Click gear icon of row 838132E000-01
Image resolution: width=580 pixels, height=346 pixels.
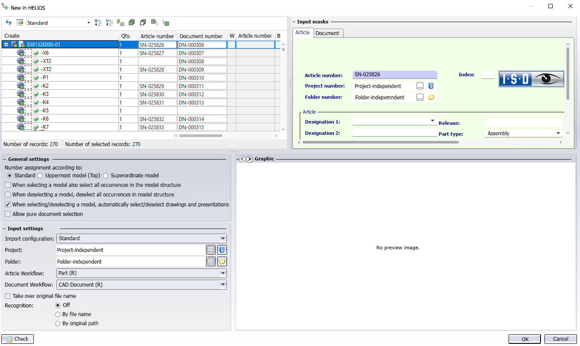pyautogui.click(x=14, y=44)
